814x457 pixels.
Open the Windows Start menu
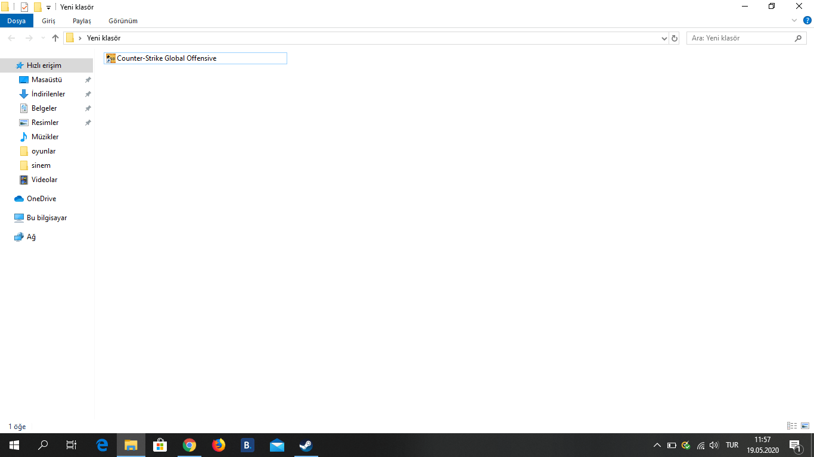point(14,445)
